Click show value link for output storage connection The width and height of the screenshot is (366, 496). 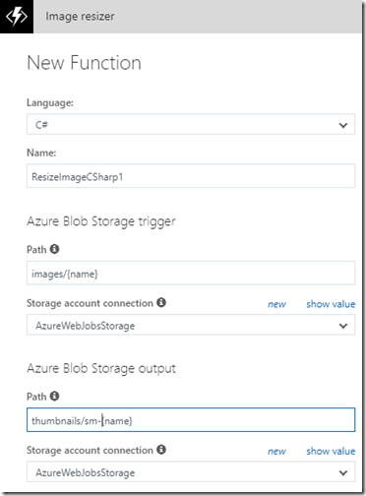331,451
